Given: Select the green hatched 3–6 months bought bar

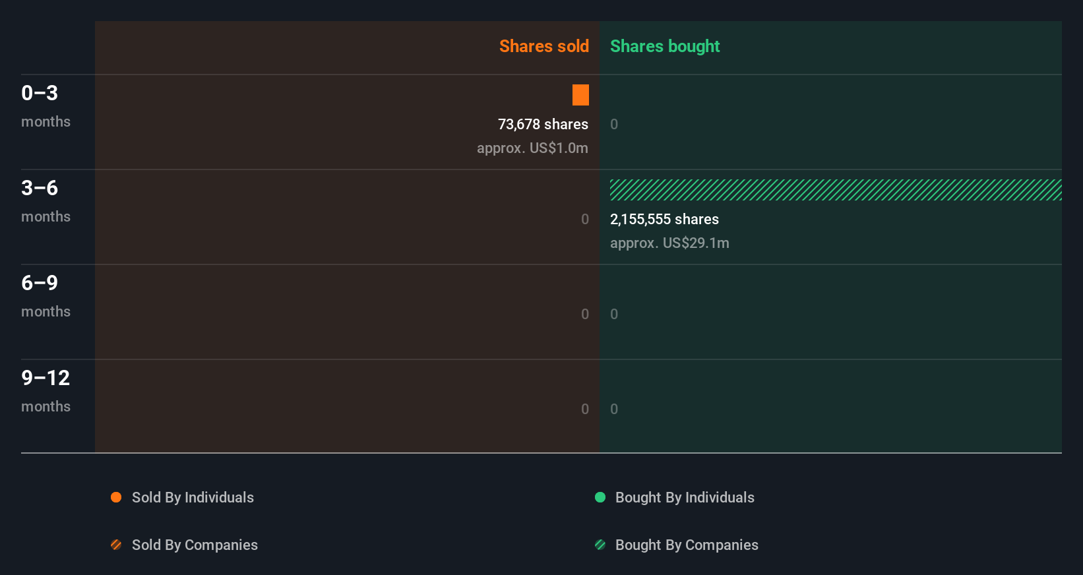Looking at the screenshot, I should click(836, 190).
